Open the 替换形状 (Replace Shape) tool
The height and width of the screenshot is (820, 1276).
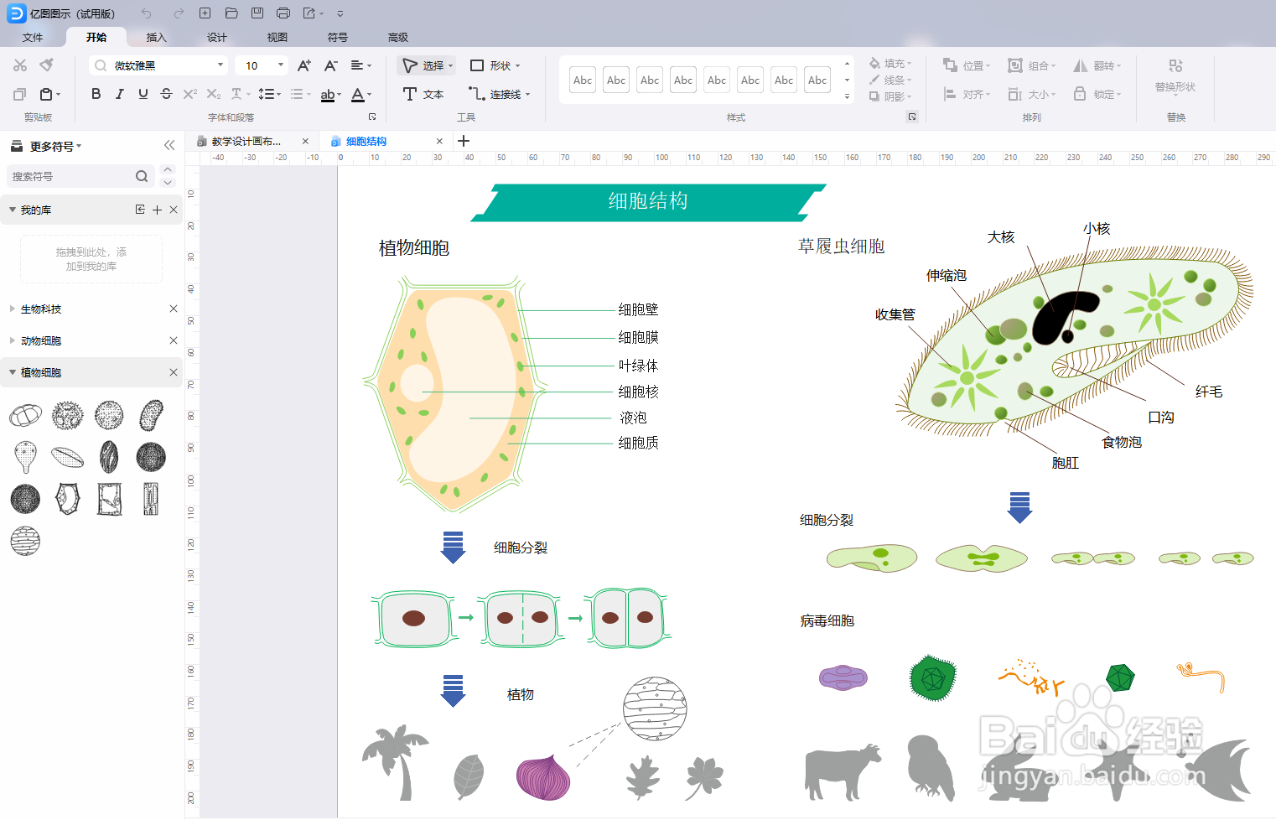(x=1175, y=75)
